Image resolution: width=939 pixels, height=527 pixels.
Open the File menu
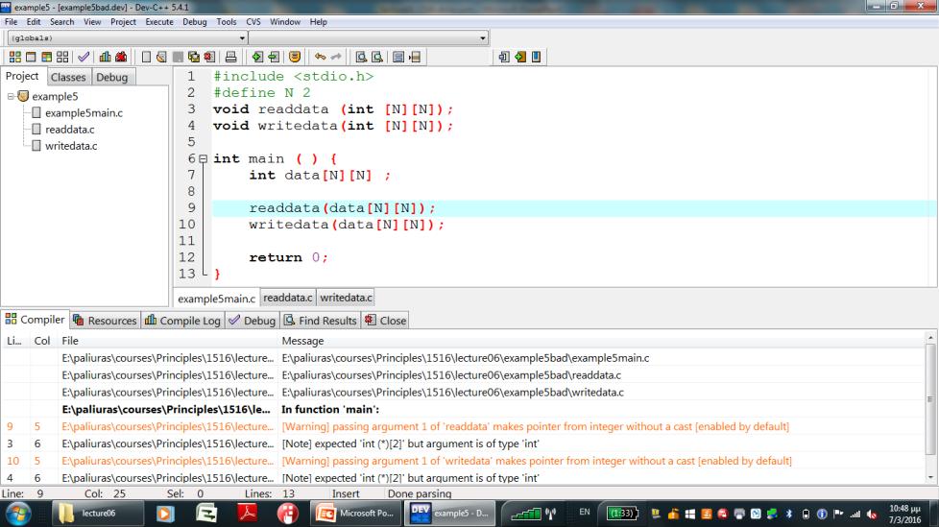[x=11, y=21]
